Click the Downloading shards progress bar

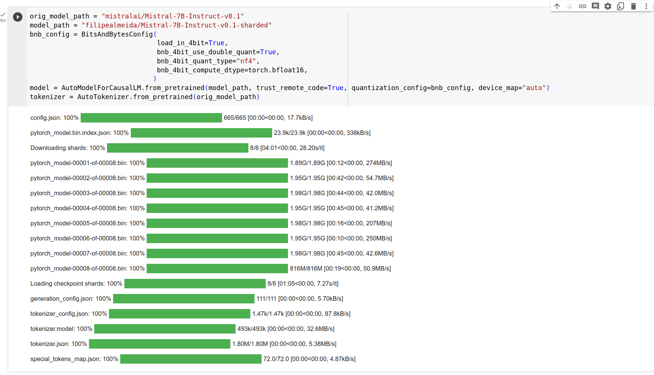(x=178, y=148)
